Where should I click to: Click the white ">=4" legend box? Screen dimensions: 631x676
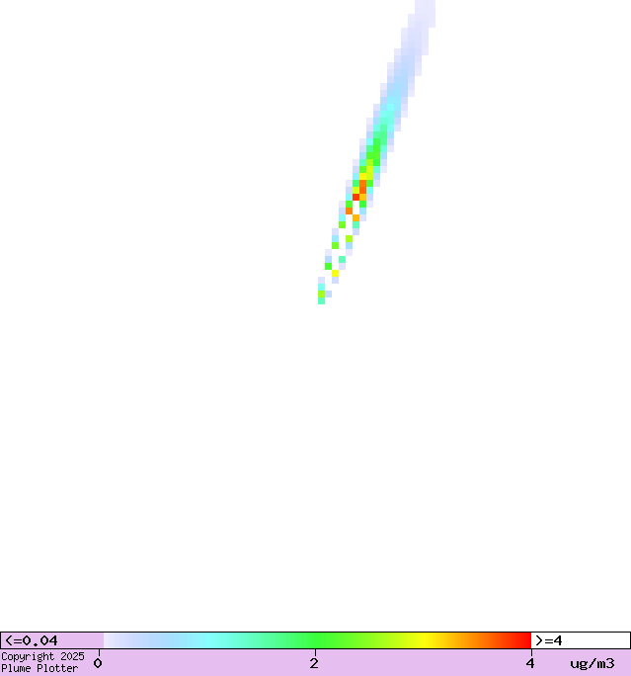(x=580, y=640)
